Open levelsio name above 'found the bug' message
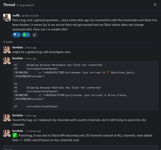Image resolution: width=161 pixels, height=150 pixels. click(18, 115)
